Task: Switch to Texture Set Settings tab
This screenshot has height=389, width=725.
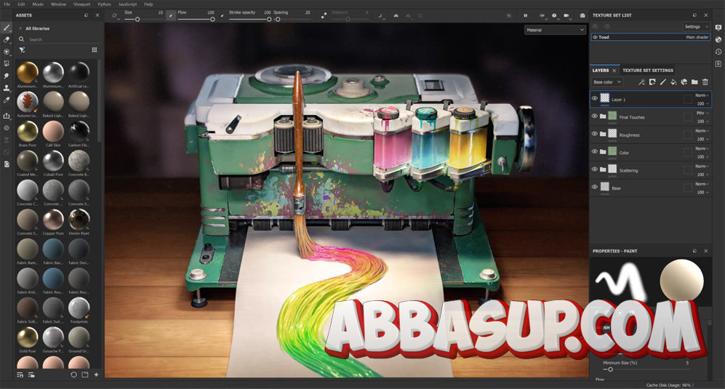Action: 648,71
